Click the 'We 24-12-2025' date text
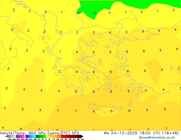 (x=120, y=133)
